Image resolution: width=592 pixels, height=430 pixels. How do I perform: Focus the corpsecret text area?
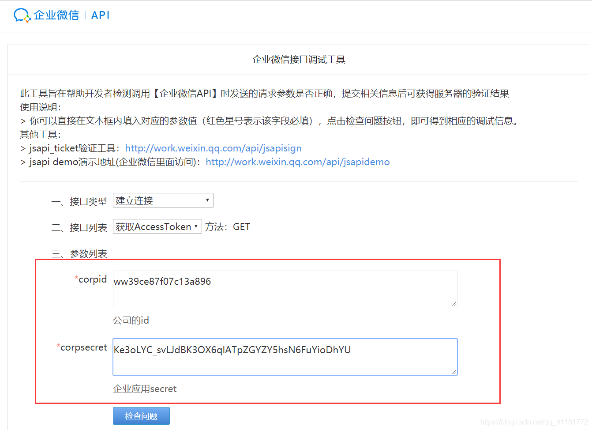[x=285, y=357]
